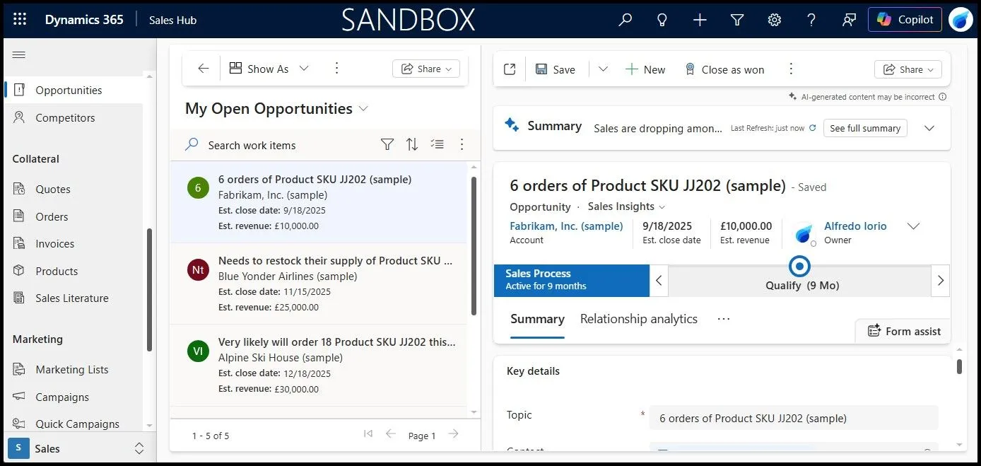Open the lightbulb assistant icon

point(662,20)
